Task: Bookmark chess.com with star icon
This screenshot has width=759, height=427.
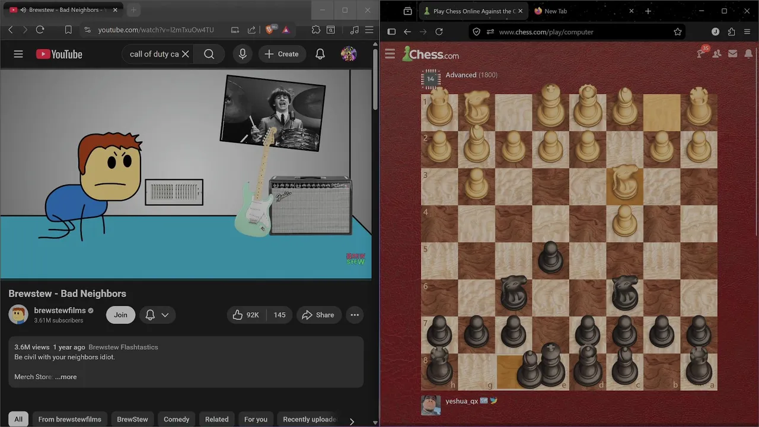Action: click(x=678, y=32)
